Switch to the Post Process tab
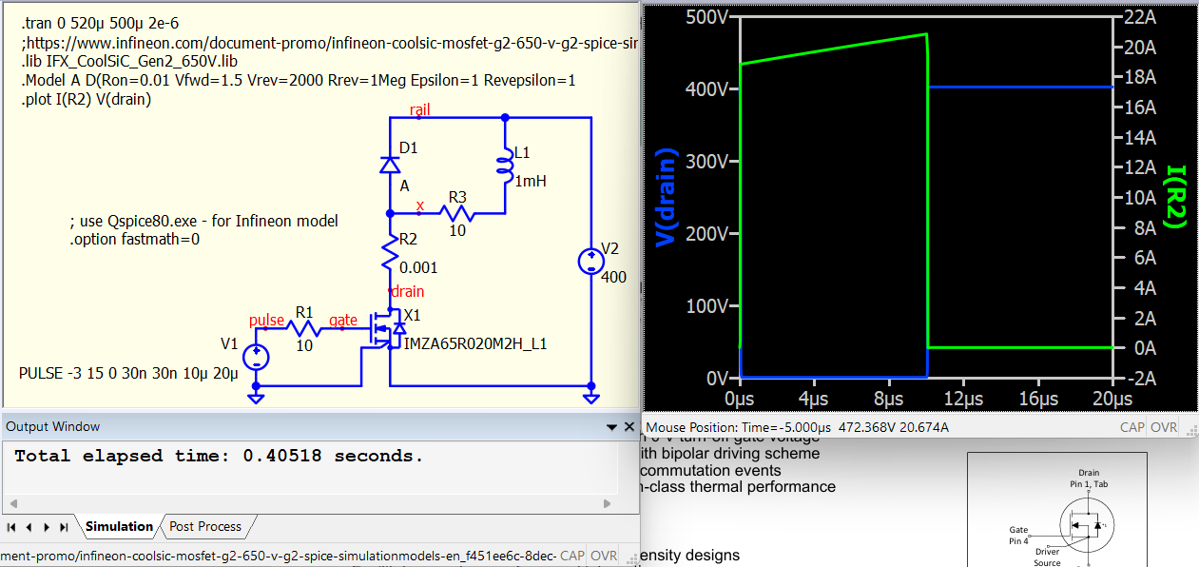The width and height of the screenshot is (1199, 567). [205, 526]
